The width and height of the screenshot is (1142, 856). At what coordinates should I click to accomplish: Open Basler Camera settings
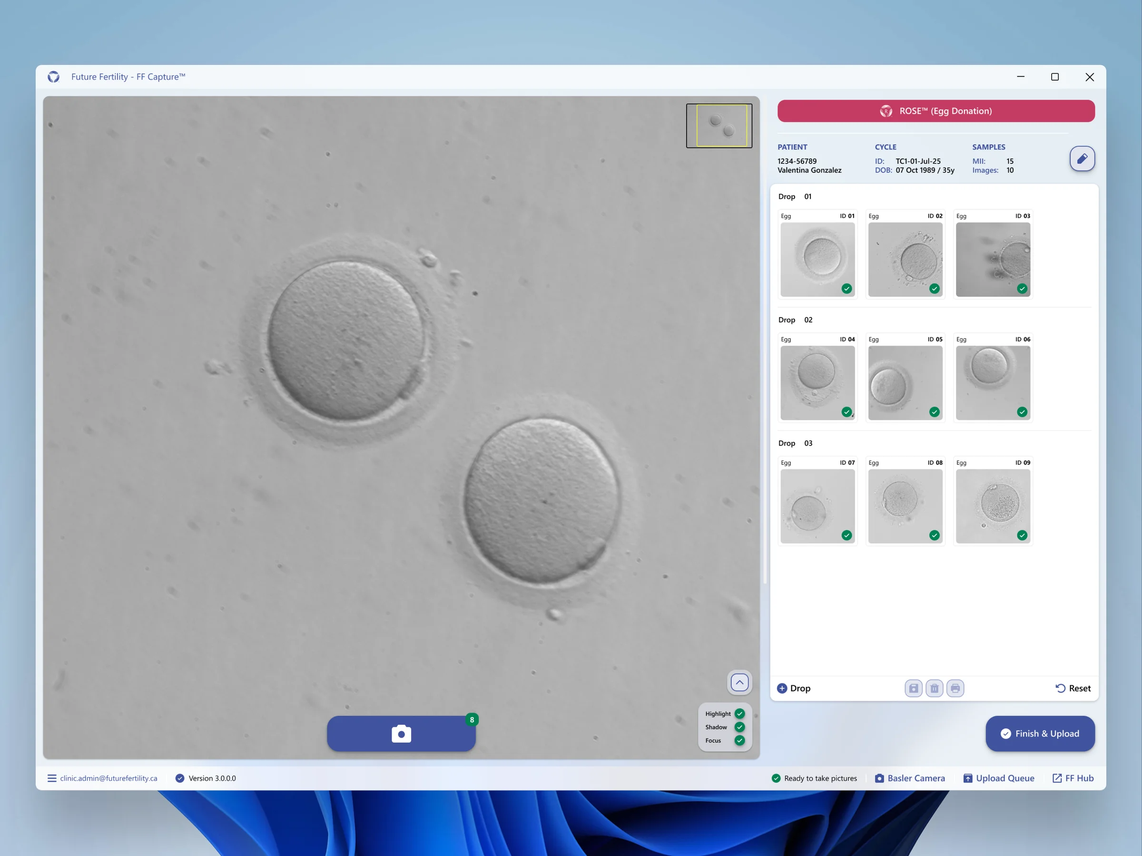(910, 778)
